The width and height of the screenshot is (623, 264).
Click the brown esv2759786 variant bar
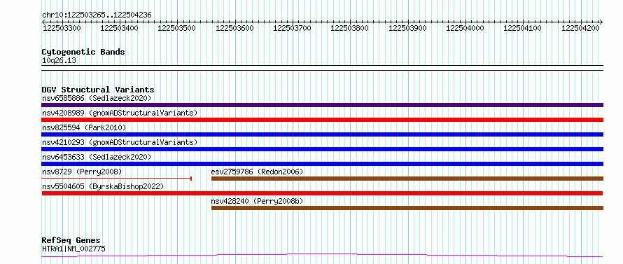coord(407,179)
